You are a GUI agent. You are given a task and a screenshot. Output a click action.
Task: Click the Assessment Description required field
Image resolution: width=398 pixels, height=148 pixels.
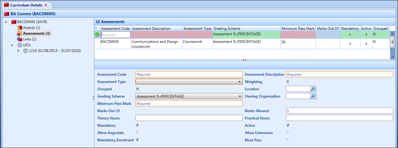tap(339, 74)
